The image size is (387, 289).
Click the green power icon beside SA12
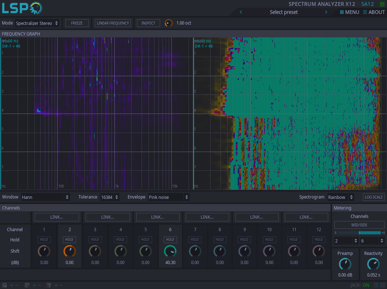coord(382,4)
